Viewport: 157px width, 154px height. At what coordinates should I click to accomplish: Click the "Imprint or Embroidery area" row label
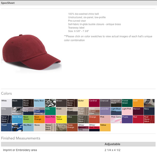point(20,150)
